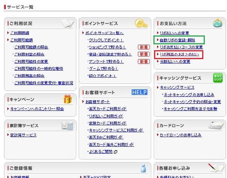Viewport: 227px width, 178px height.
Task: Open 楽天カードご利用ガイド link
Action: [108, 109]
